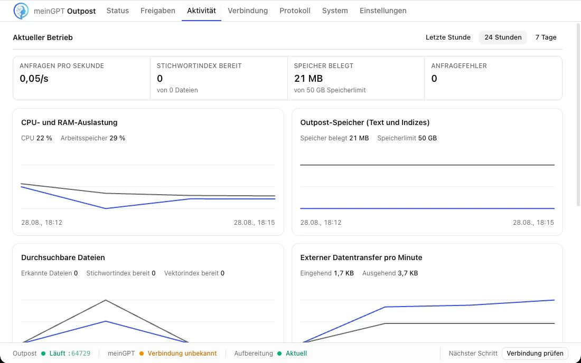Click the Outpost-Speicher line chart
581x363 pixels.
click(x=427, y=187)
